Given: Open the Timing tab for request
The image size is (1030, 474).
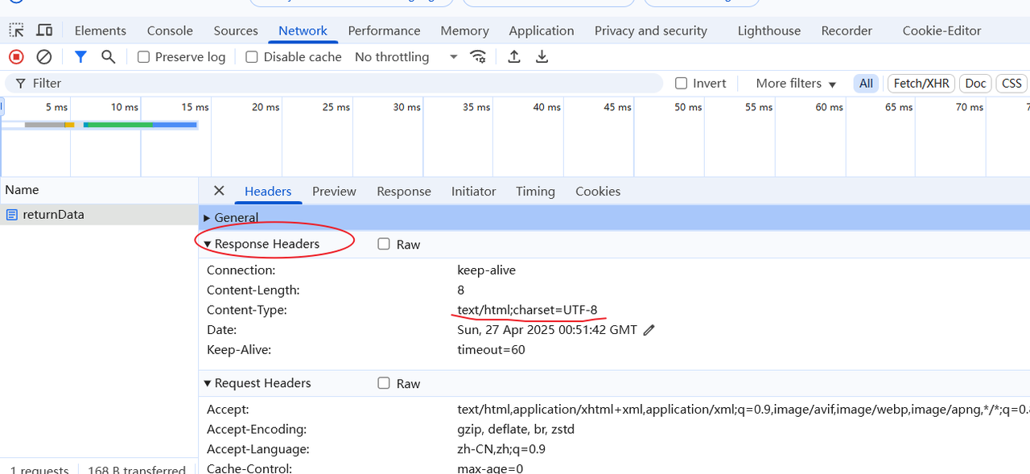Looking at the screenshot, I should (x=535, y=192).
